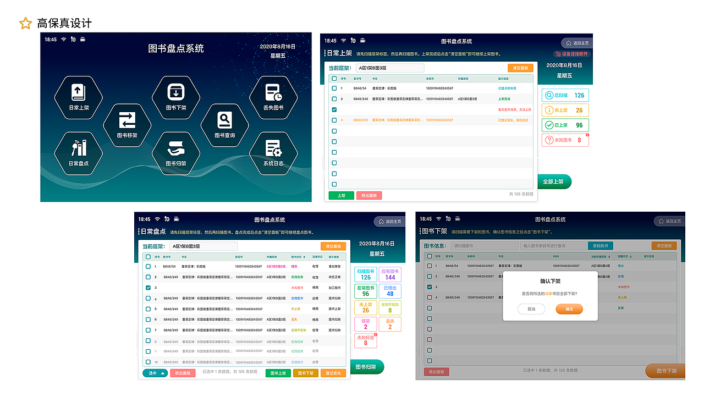Image resolution: width=704 pixels, height=396 pixels.
Task: Open the 图书下架 hexagon on home screen
Action: point(176,97)
